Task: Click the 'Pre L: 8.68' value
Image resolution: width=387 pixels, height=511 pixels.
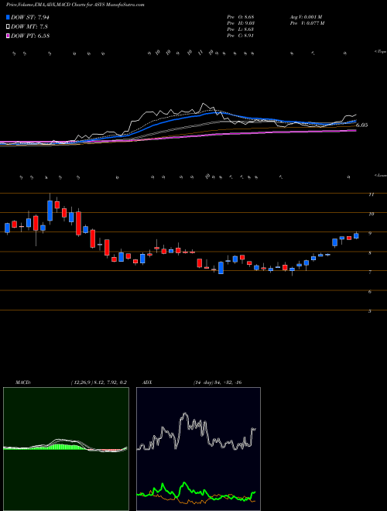Action: 241,29
